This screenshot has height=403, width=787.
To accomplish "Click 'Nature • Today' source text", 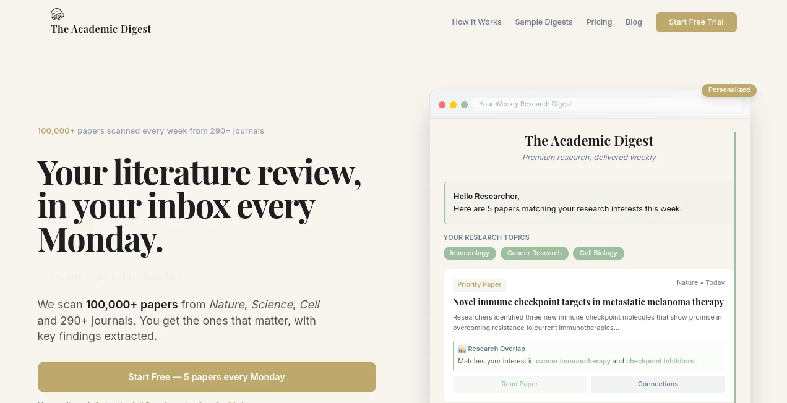I will (700, 282).
